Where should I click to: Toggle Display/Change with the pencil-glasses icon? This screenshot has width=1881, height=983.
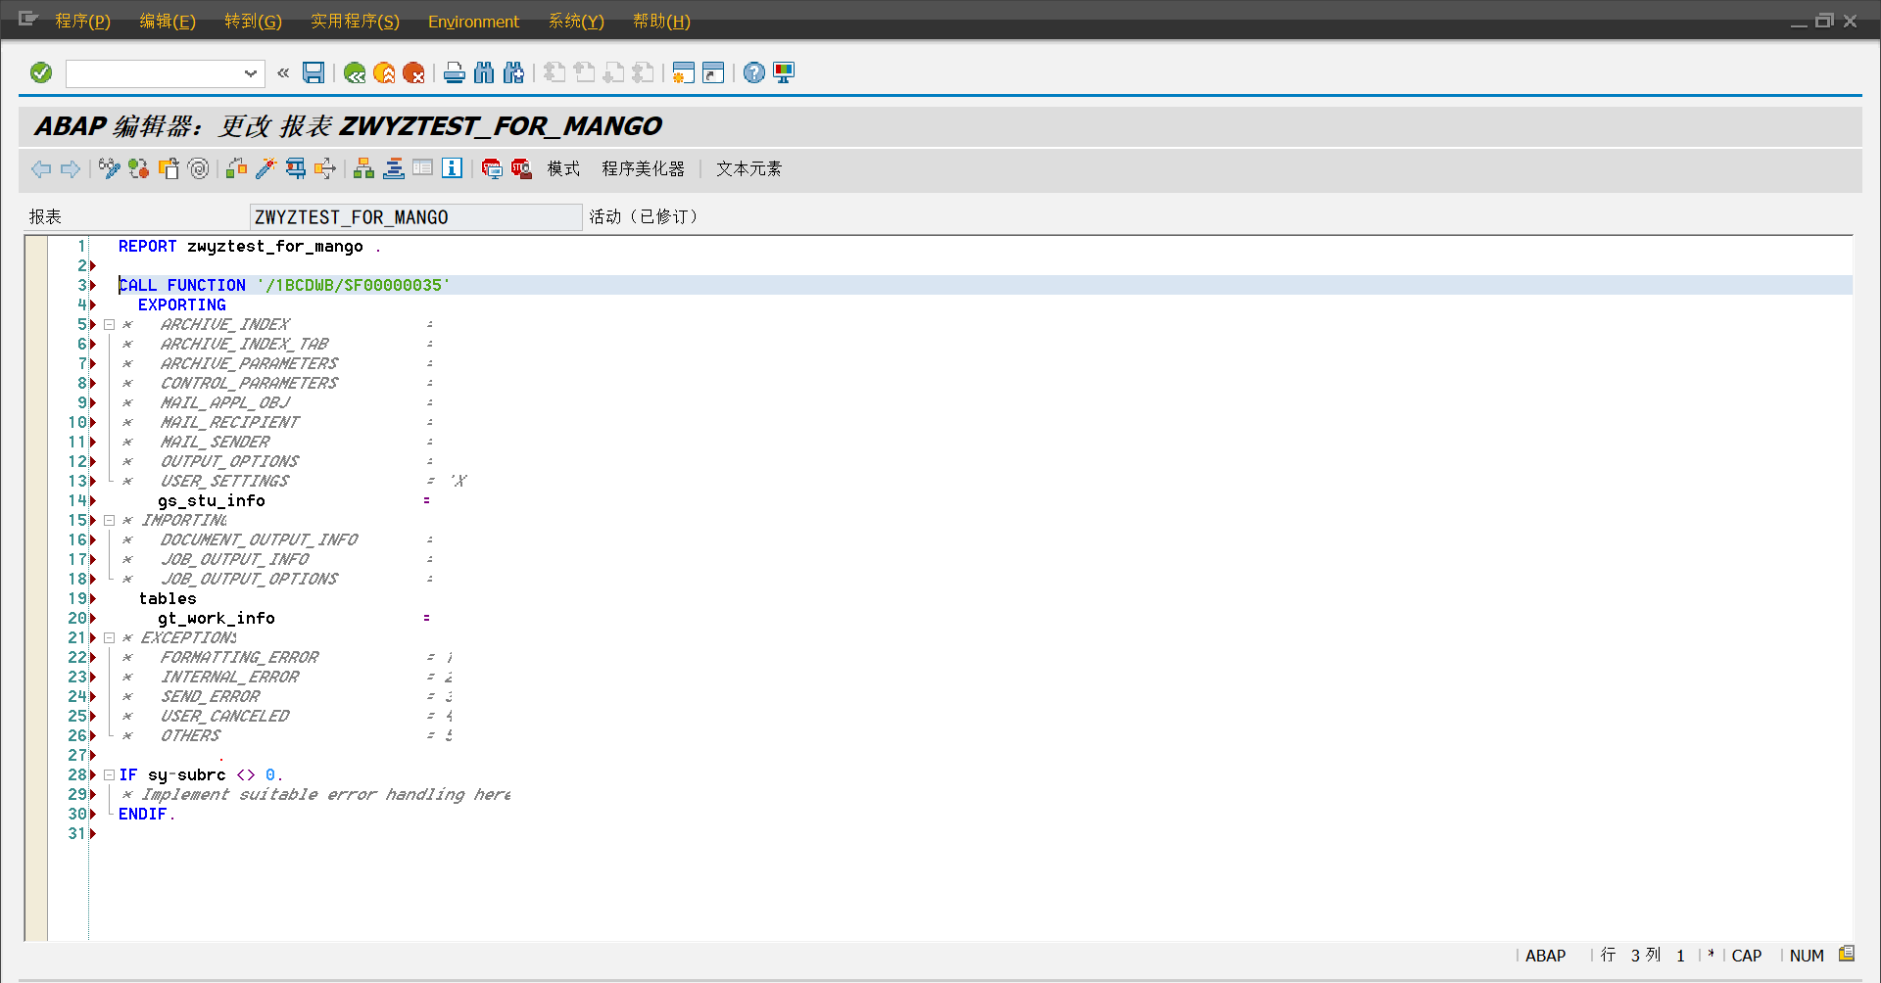[x=110, y=169]
